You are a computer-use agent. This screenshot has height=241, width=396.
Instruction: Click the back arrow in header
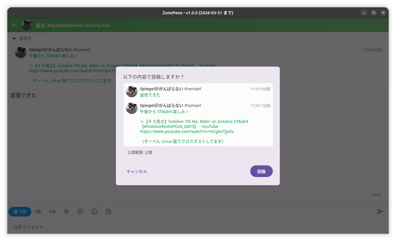pos(14,25)
